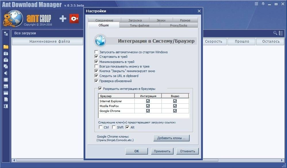The width and height of the screenshot is (287, 168).
Task: Toggle Разрешить интеграцию в браузеры checkbox
Action: pos(100,89)
